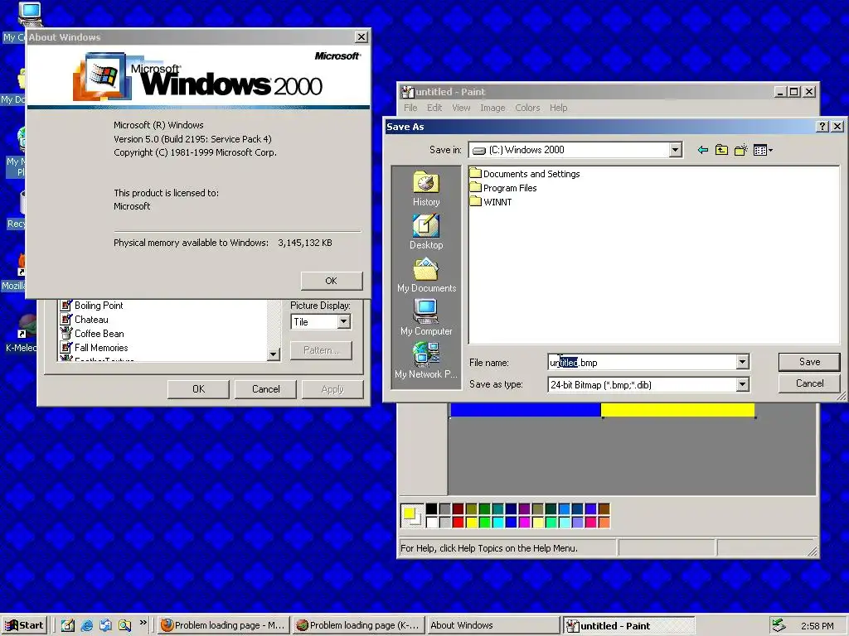Click the Pattern... button

321,350
